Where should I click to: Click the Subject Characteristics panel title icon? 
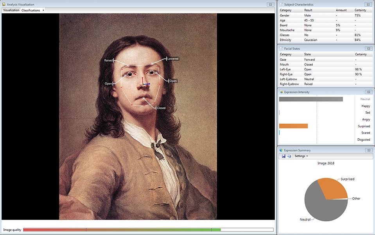pyautogui.click(x=281, y=4)
